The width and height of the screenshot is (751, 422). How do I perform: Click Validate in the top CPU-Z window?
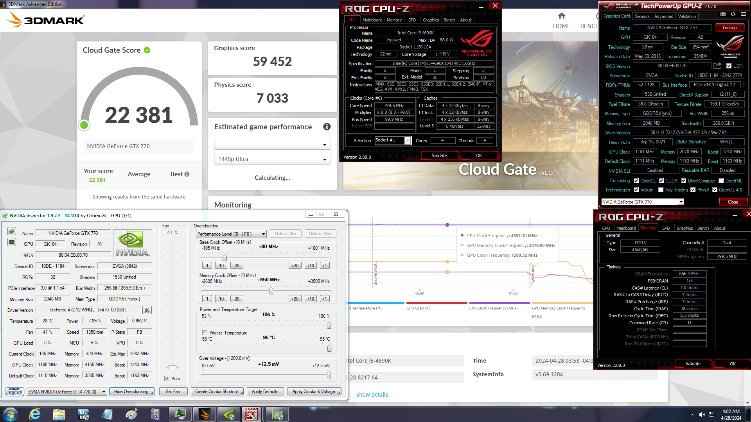click(439, 156)
